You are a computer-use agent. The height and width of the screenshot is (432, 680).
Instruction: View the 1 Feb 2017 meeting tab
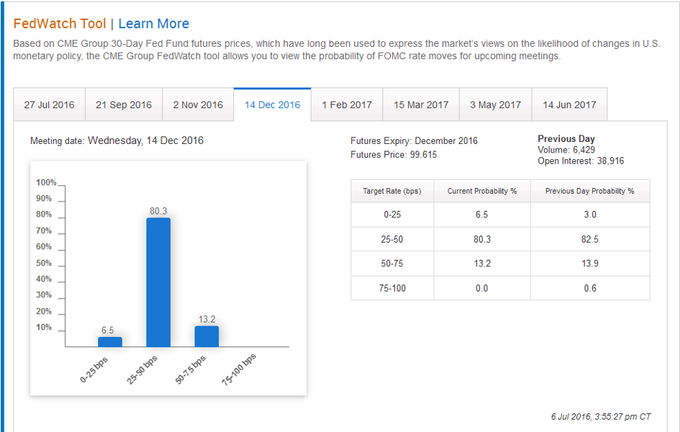pos(347,104)
